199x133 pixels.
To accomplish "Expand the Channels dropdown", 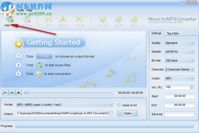I will coord(179,69).
